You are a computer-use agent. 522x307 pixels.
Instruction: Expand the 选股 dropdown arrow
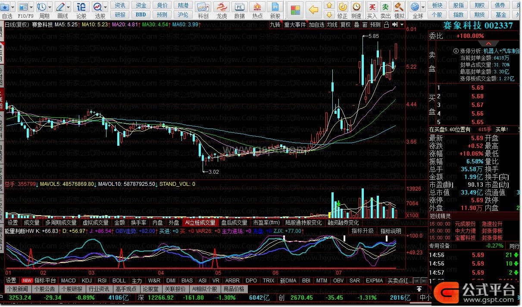[106, 7]
